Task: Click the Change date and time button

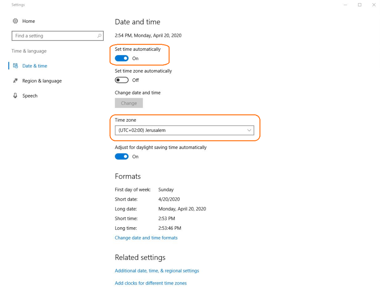Action: pos(129,103)
